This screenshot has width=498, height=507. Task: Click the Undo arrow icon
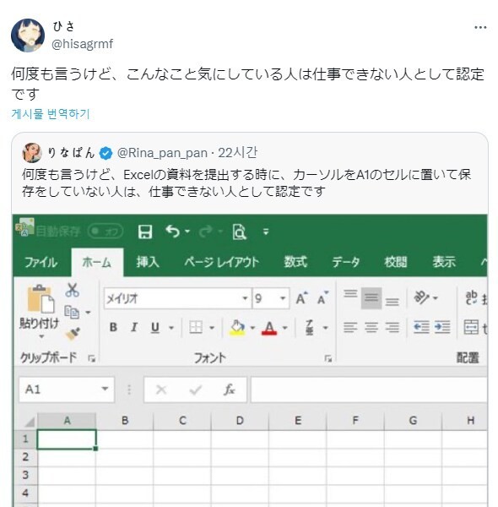[x=173, y=232]
